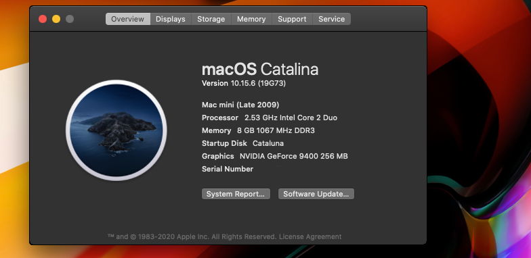Click the Serial Number label
The image size is (531, 258).
228,169
